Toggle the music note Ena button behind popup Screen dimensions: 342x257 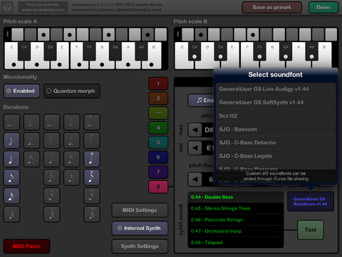(201, 100)
